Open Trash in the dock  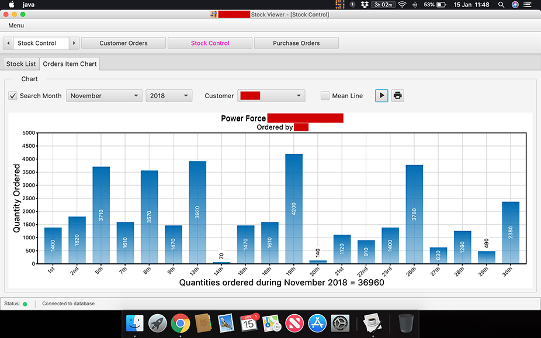pos(405,323)
